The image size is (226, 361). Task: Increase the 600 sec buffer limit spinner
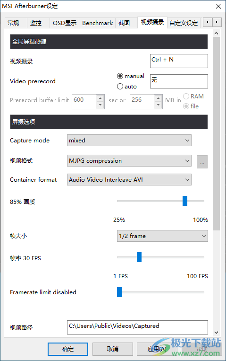(100, 98)
